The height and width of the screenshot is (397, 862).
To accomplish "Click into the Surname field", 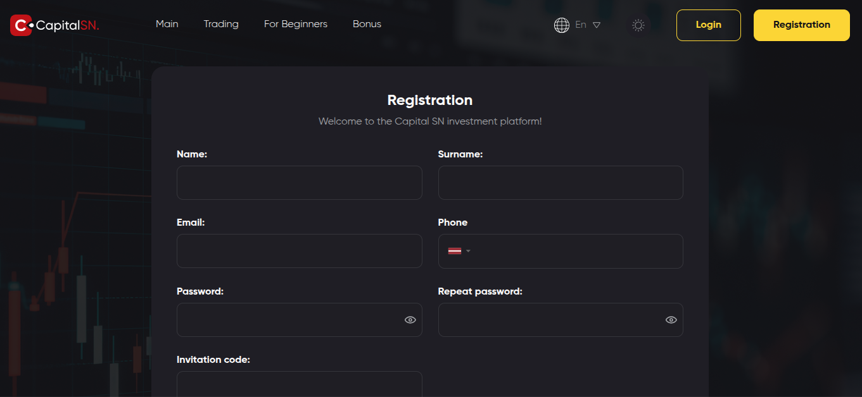I will pos(561,183).
